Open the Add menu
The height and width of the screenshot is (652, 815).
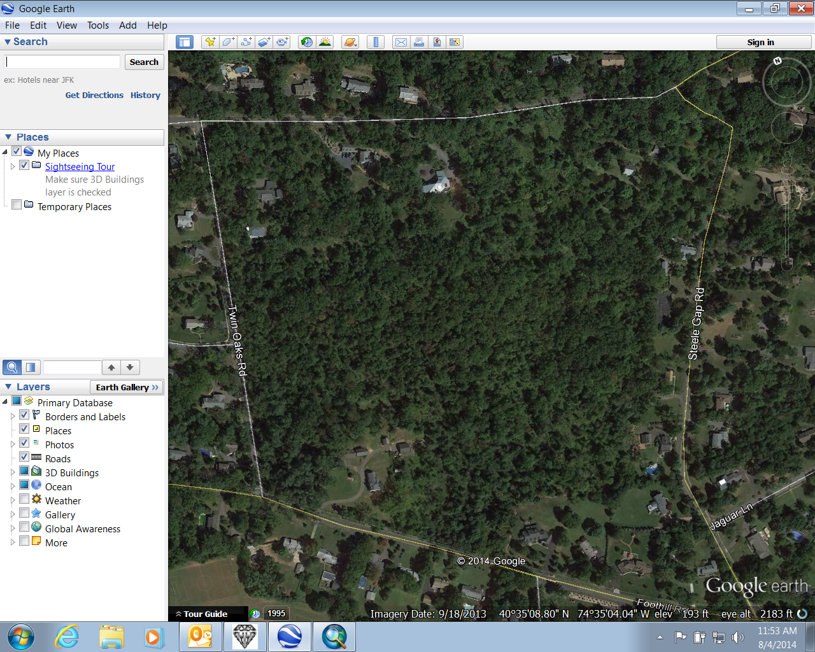tap(128, 25)
